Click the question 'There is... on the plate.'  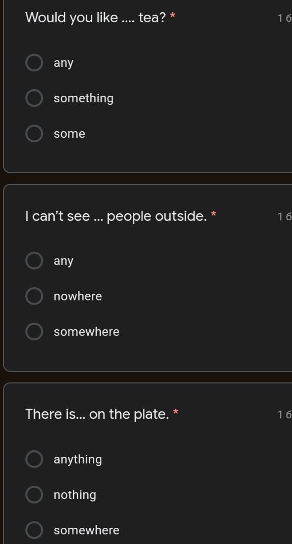click(x=97, y=414)
